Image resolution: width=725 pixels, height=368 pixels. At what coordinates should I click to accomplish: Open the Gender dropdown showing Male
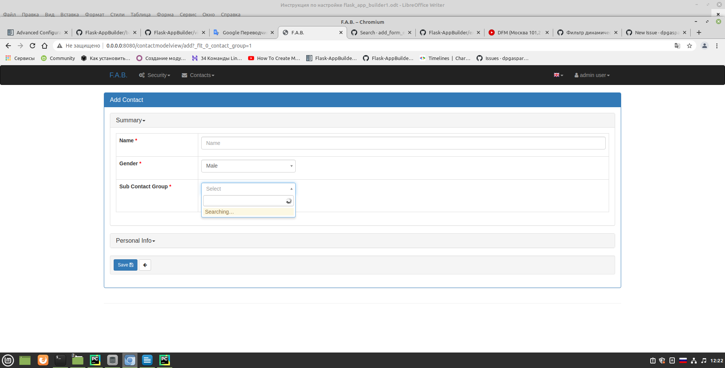(248, 166)
